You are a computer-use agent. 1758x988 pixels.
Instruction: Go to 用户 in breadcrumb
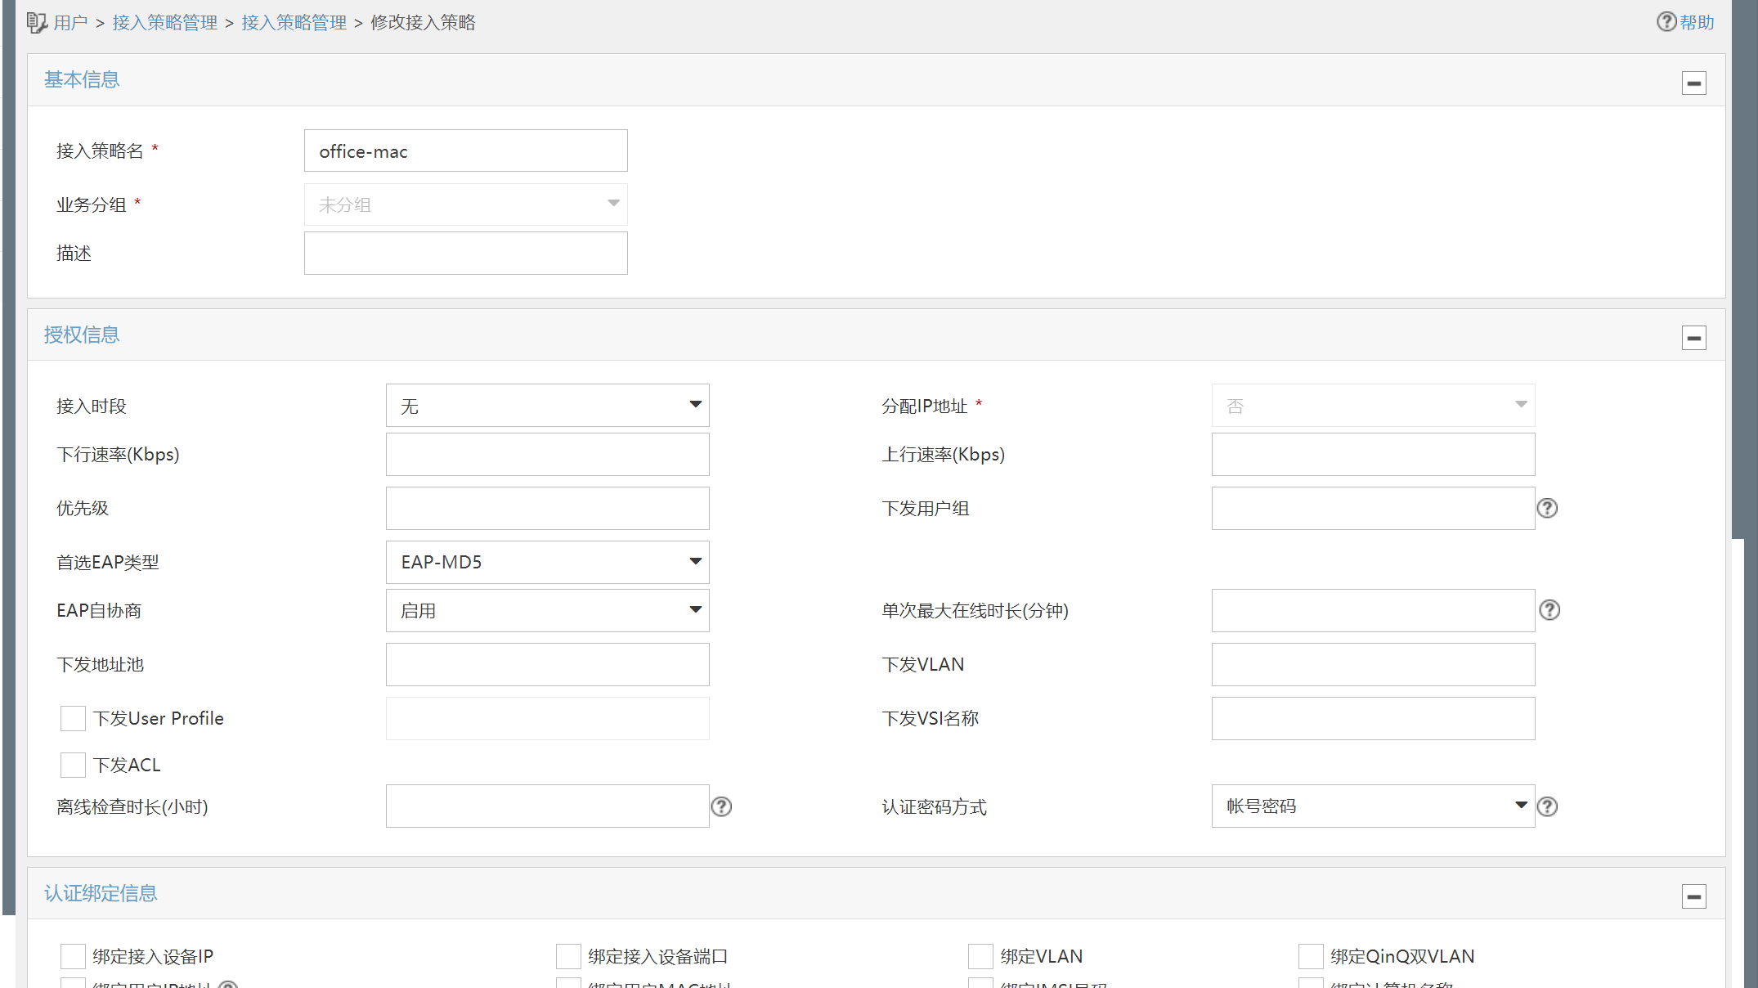click(x=70, y=23)
